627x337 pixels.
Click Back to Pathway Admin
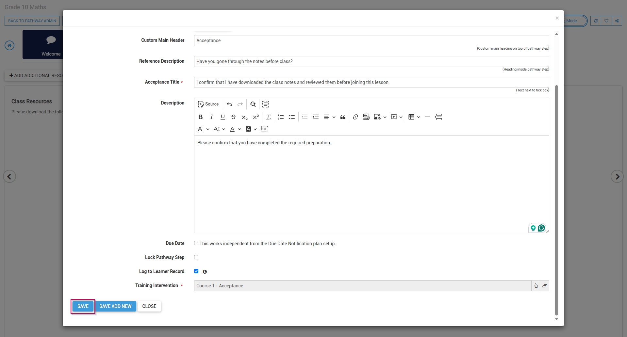tap(32, 21)
